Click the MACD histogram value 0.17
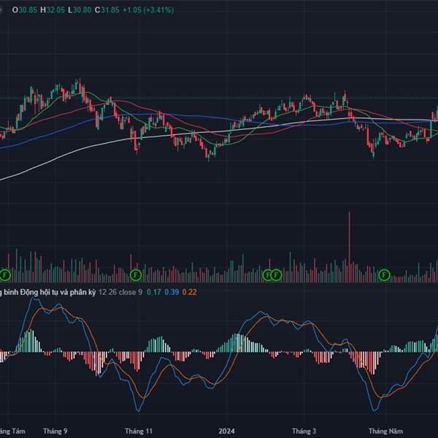The height and width of the screenshot is (438, 438). [x=154, y=292]
